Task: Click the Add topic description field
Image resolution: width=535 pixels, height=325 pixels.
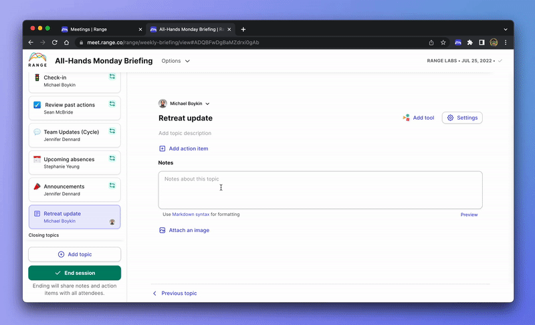Action: (x=185, y=133)
